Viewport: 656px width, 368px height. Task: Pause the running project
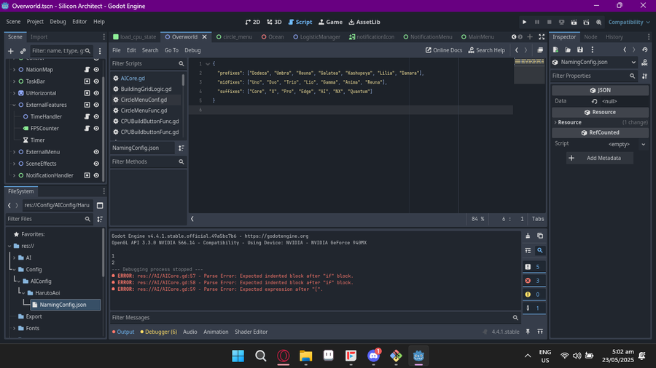[x=536, y=22]
